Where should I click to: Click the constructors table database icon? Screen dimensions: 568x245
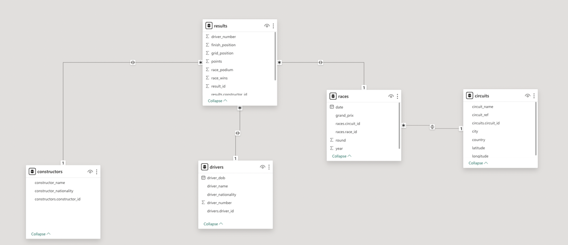coord(32,172)
